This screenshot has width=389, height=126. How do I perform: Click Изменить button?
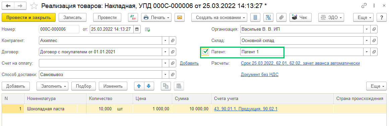113,86
